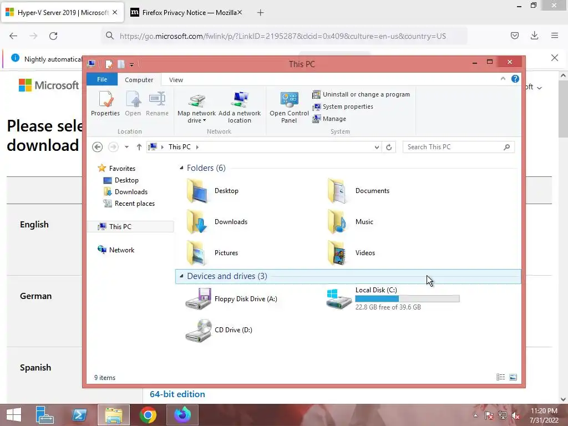Switch to details view in status bar
Screen dimensions: 568x426
(501, 377)
